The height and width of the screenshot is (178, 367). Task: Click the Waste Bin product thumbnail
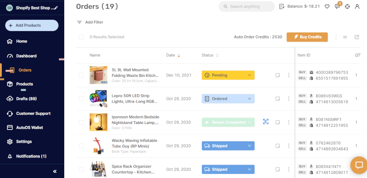pos(98,75)
